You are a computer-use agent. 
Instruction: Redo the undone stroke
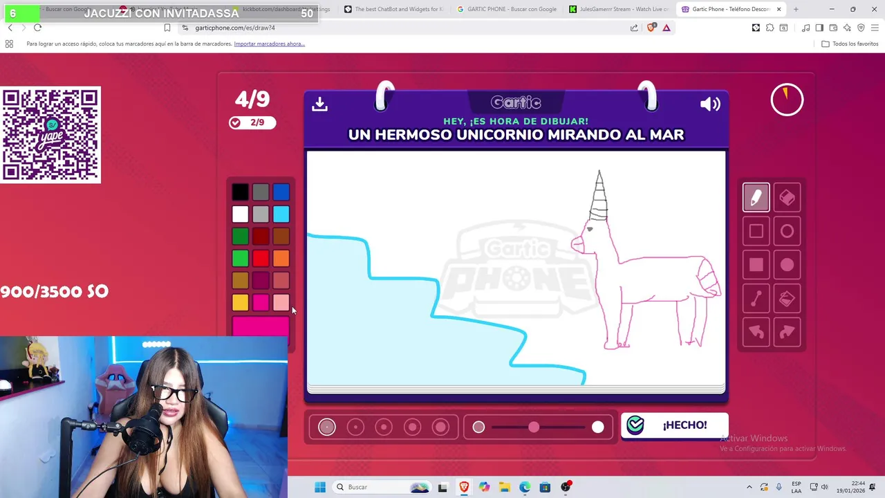pos(787,332)
